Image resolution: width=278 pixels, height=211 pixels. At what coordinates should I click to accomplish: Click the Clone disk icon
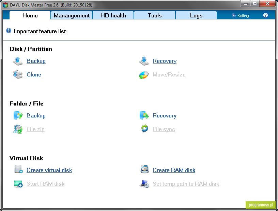point(18,74)
